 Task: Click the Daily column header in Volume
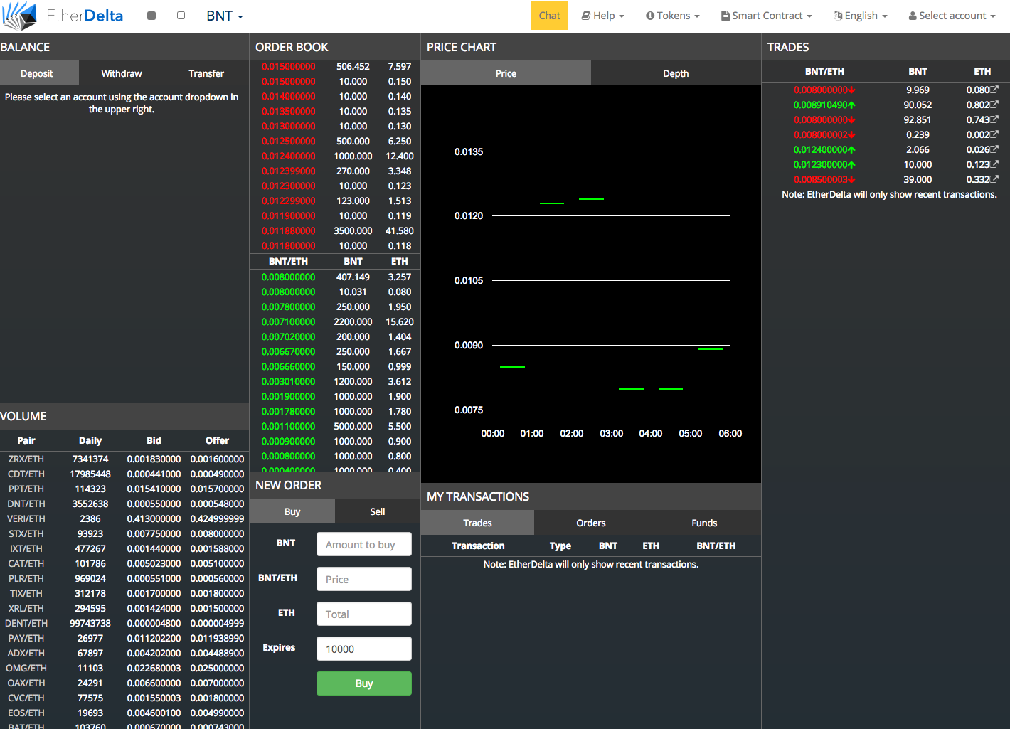[x=90, y=440]
